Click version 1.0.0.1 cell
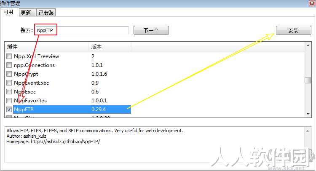Viewport: 316px width, 171px height. point(99,100)
